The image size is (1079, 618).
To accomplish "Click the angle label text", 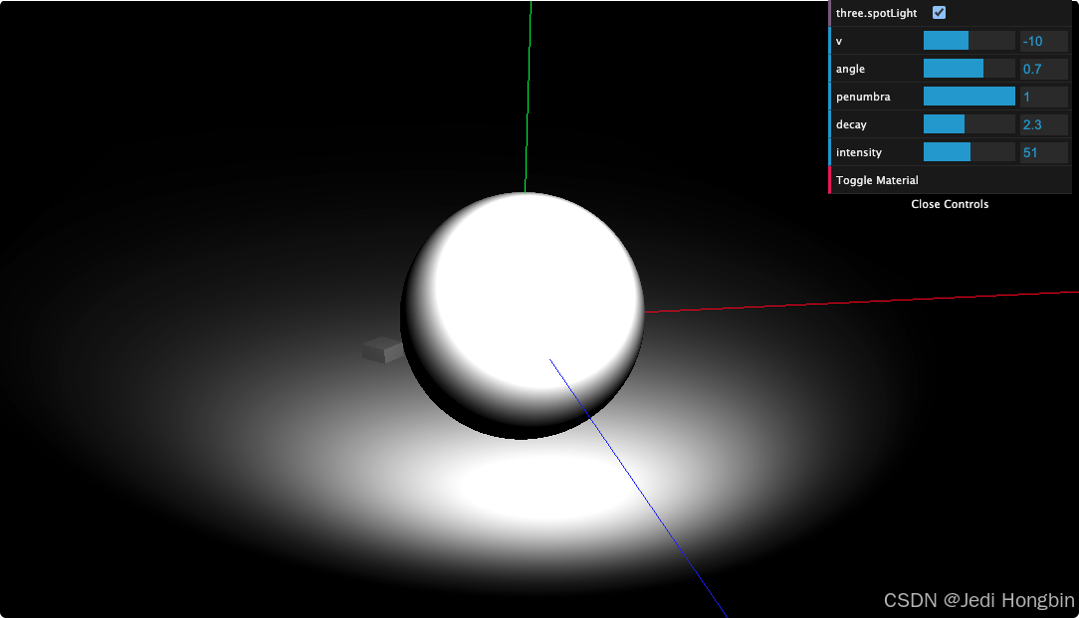I will (850, 69).
